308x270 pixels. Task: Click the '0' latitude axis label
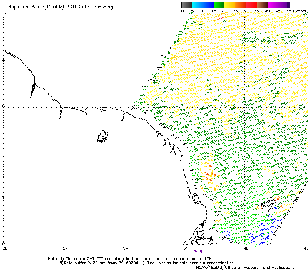3,243
